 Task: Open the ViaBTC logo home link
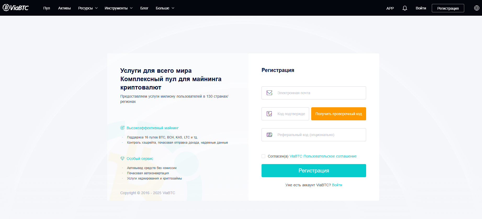(16, 8)
